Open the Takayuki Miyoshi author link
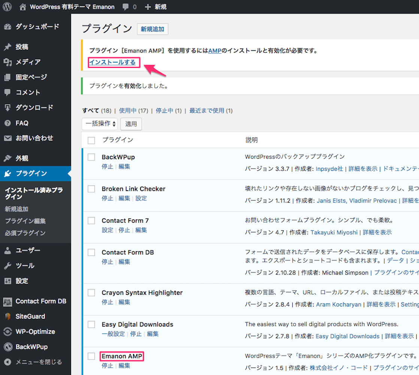Viewport: 419px width, 375px height. (x=334, y=232)
